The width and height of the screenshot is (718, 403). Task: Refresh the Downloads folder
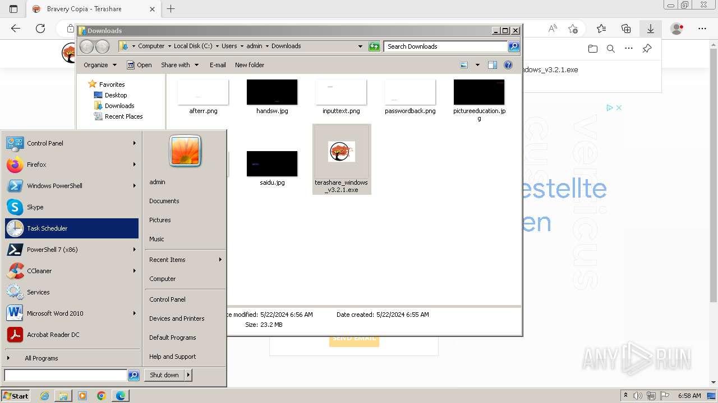tap(374, 46)
